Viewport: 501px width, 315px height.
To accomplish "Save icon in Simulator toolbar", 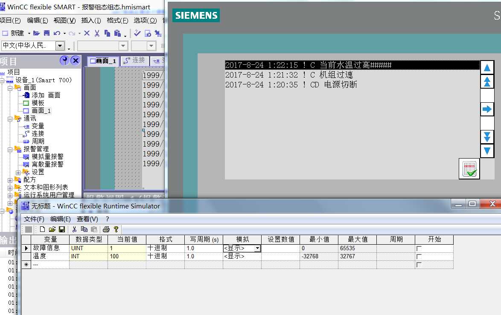I will 62,229.
